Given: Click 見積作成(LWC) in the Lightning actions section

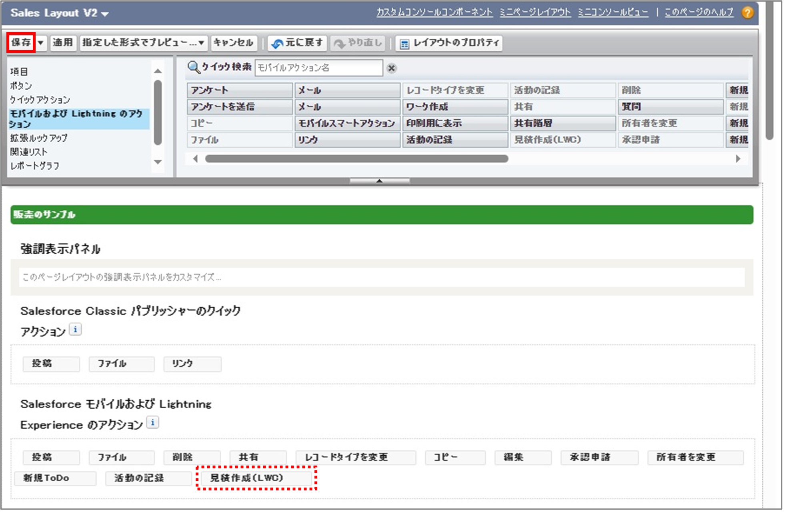Looking at the screenshot, I should 256,478.
